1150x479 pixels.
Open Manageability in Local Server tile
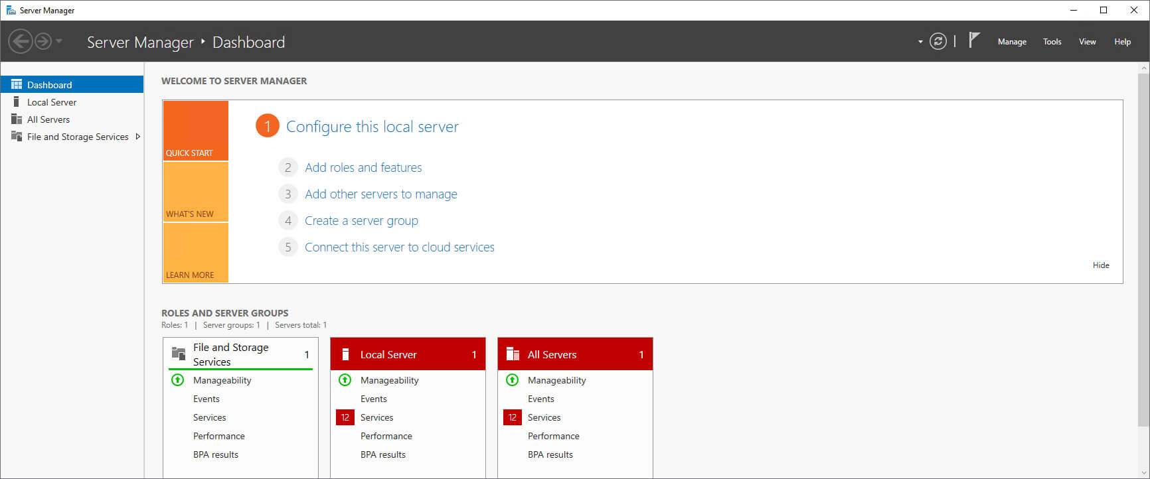pyautogui.click(x=389, y=380)
